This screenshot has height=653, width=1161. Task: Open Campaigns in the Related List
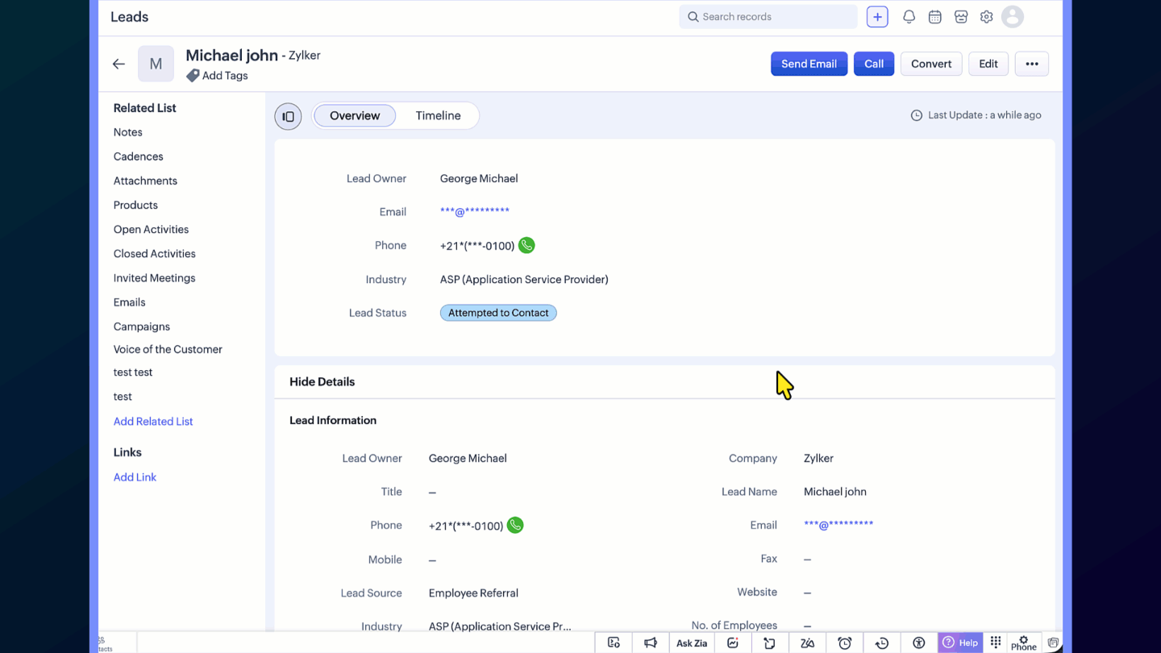coord(141,326)
